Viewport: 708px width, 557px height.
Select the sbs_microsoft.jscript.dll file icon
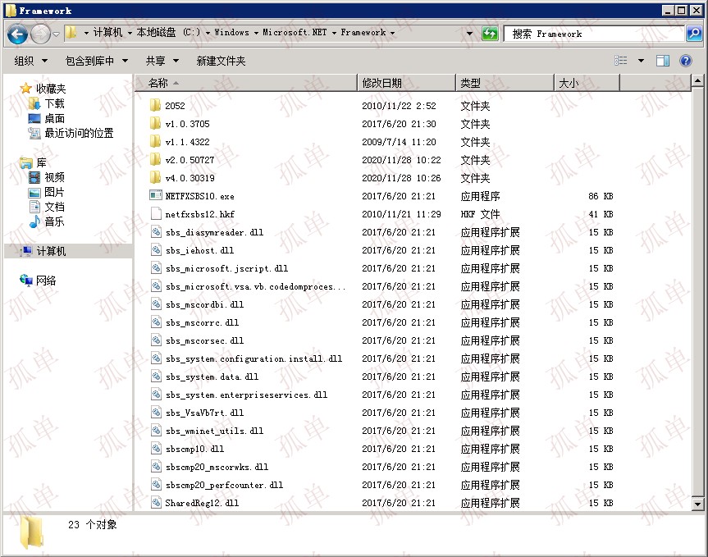[x=156, y=267]
